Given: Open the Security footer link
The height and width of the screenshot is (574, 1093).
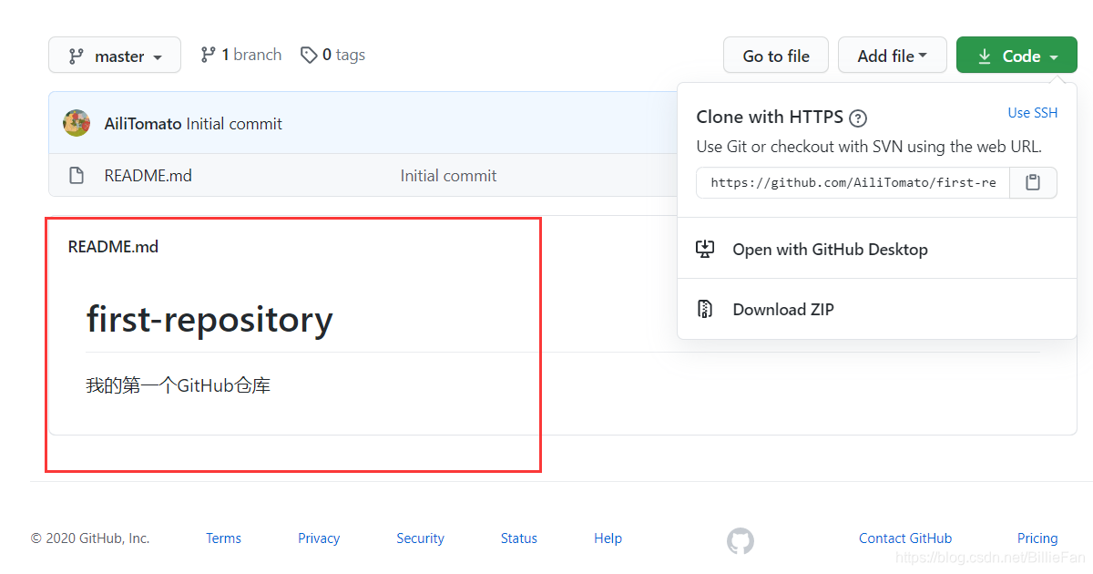Looking at the screenshot, I should point(420,538).
